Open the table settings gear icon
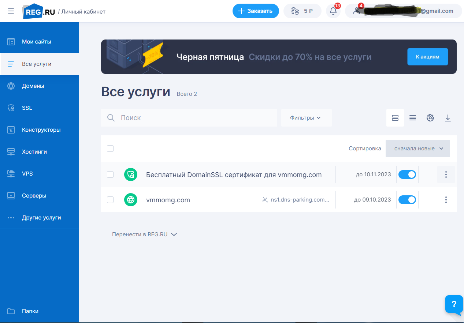This screenshot has height=323, width=464. point(430,118)
